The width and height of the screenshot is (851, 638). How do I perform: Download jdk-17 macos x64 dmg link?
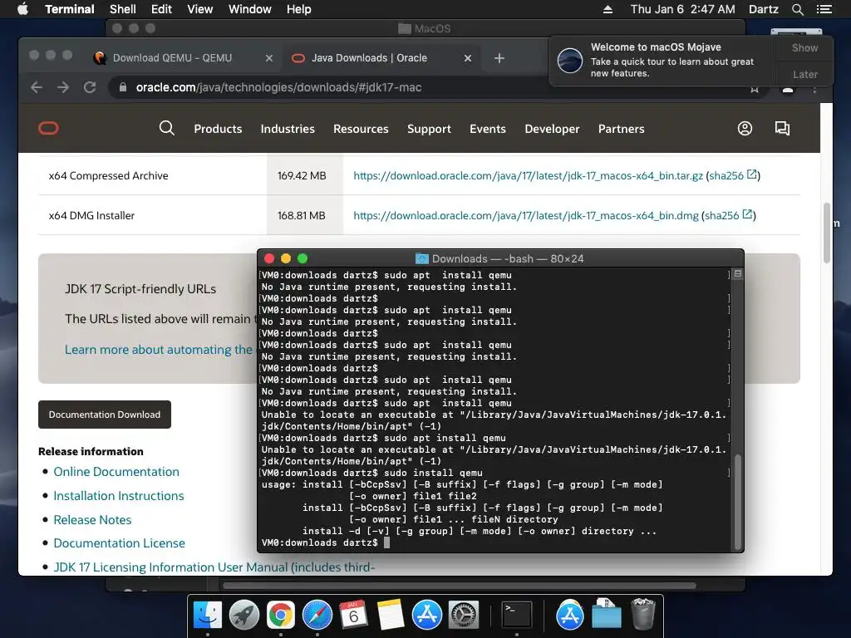[526, 215]
